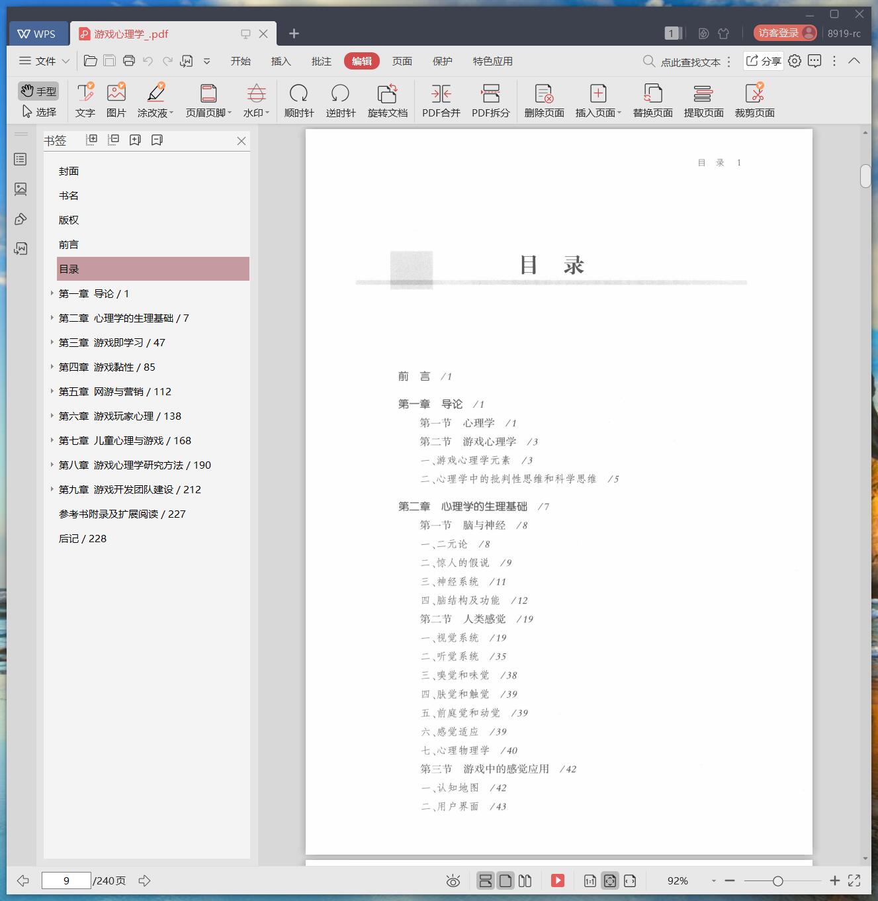Open settings gear icon in ribbon
Screen dimensions: 878x901
[795, 61]
